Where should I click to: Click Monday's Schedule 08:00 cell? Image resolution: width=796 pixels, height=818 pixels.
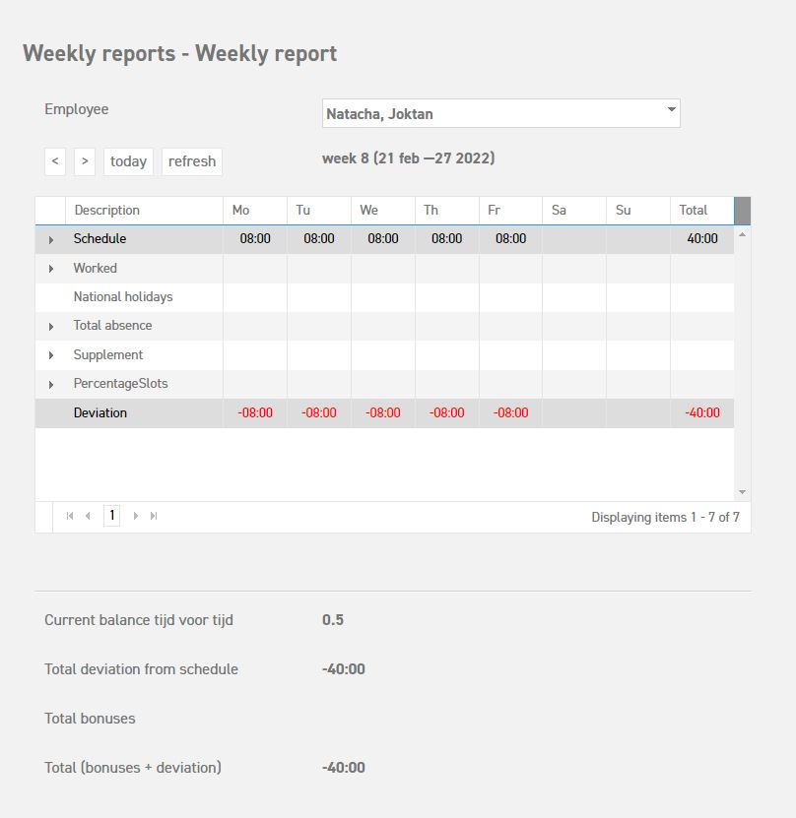click(x=255, y=239)
